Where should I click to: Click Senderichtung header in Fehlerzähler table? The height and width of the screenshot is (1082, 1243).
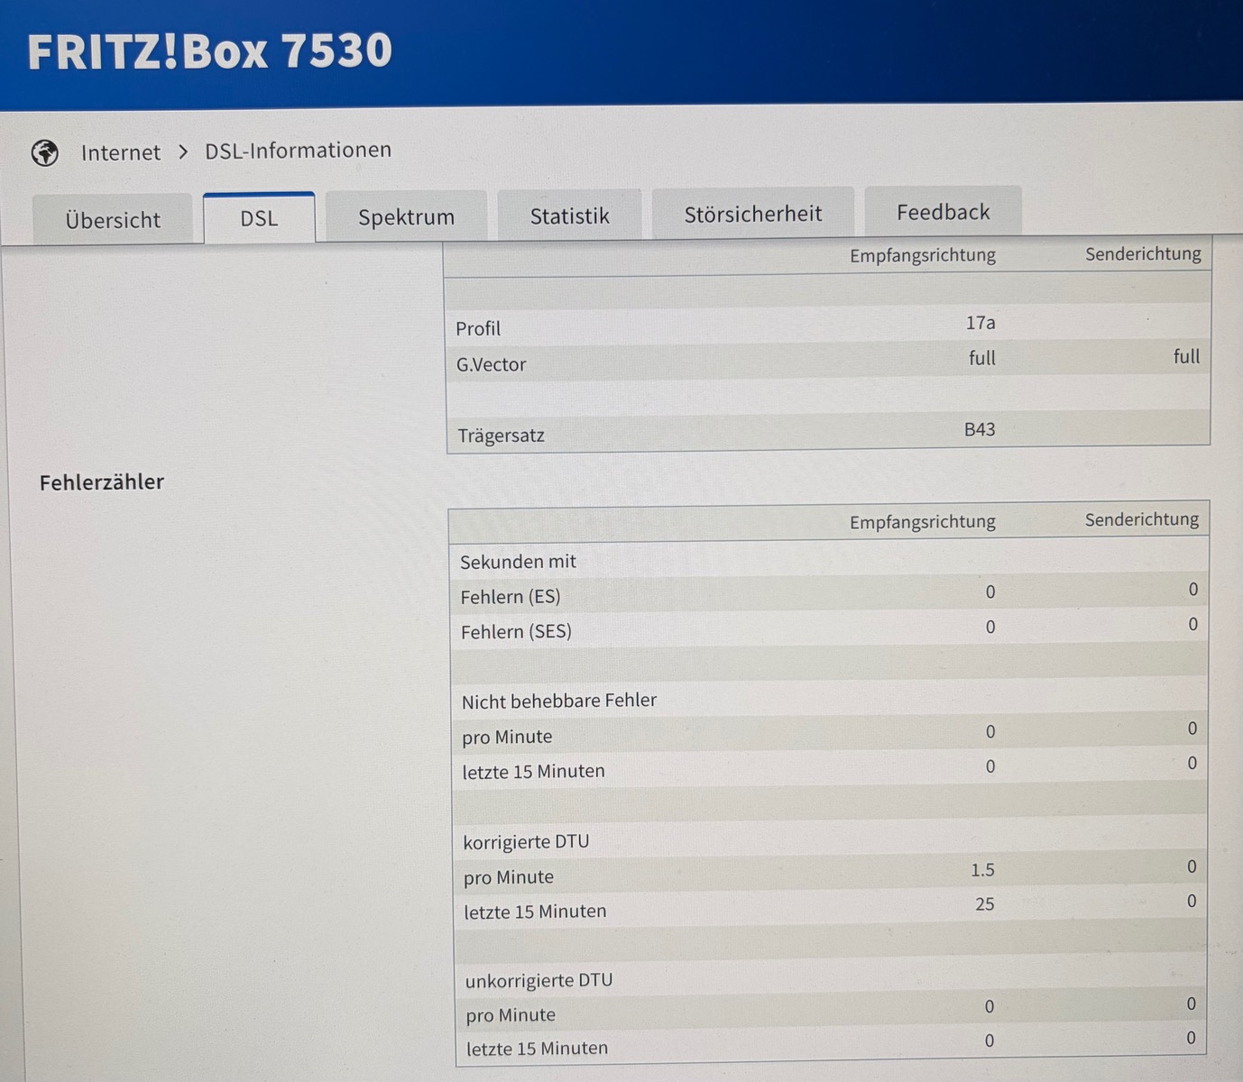(x=1142, y=519)
